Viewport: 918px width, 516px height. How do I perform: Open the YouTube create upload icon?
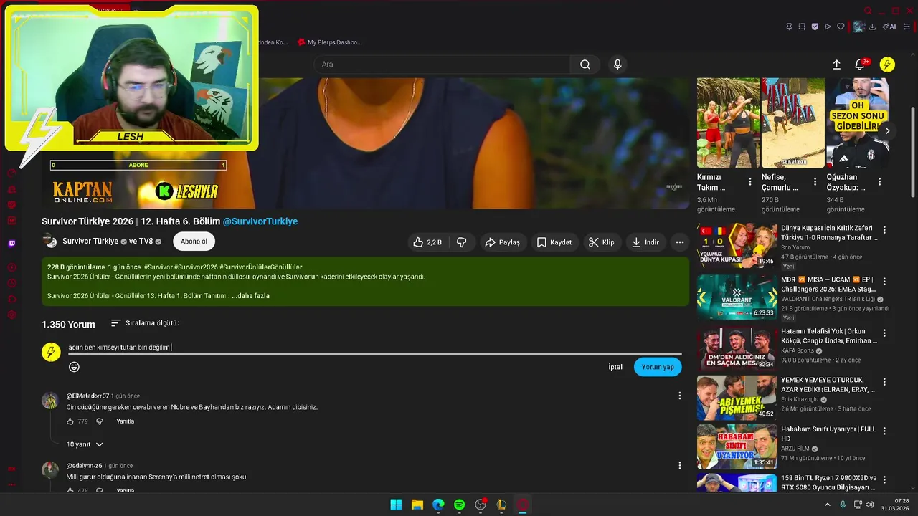(836, 64)
